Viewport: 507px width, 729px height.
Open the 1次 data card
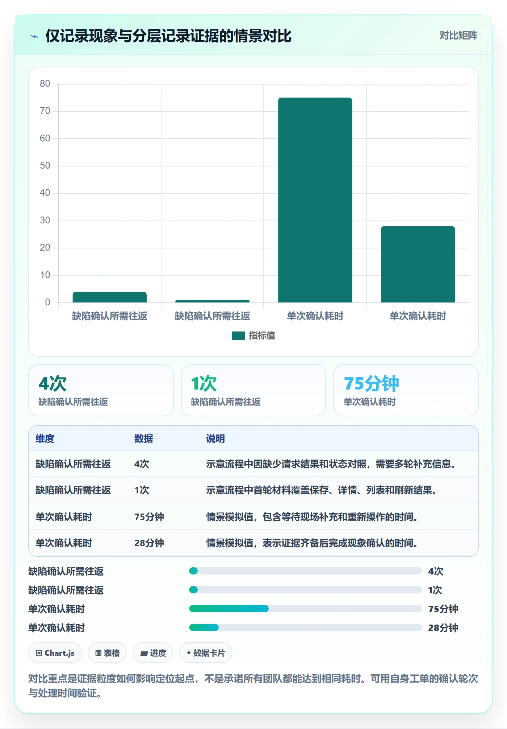click(253, 390)
